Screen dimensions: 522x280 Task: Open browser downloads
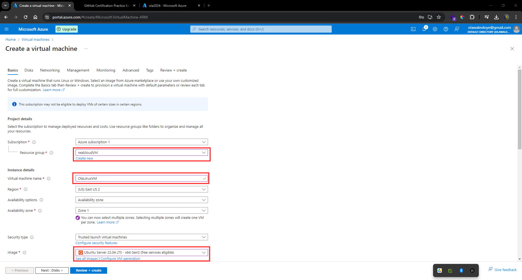[x=496, y=17]
